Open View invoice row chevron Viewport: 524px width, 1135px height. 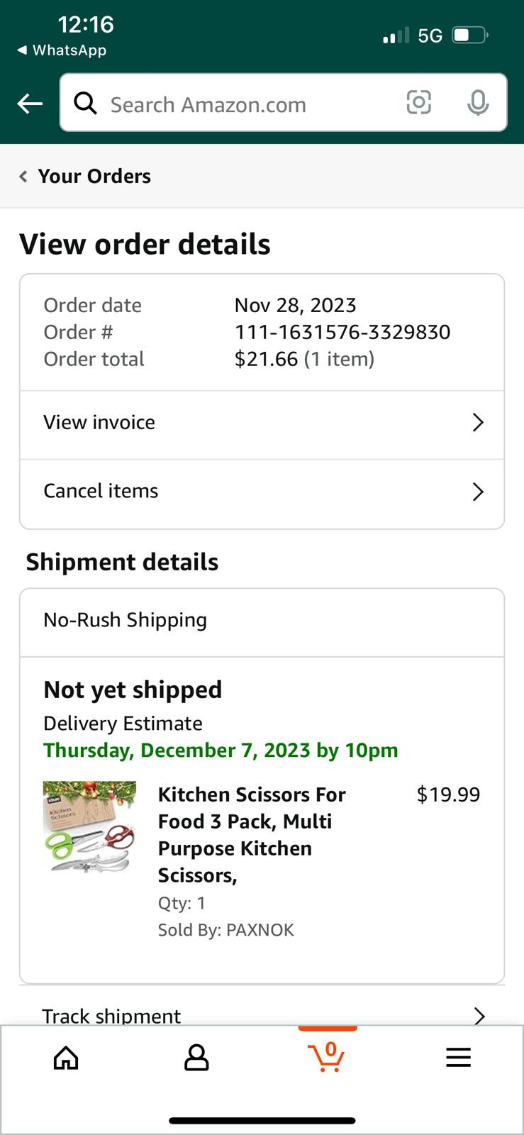click(x=478, y=423)
